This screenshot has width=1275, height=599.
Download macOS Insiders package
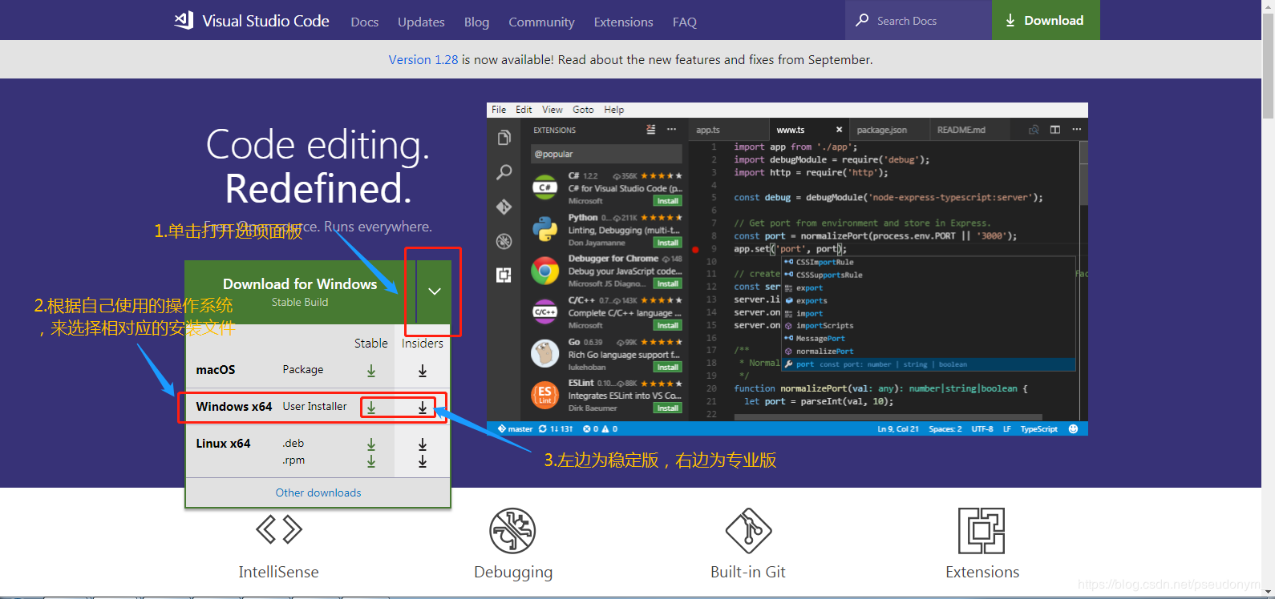point(423,371)
